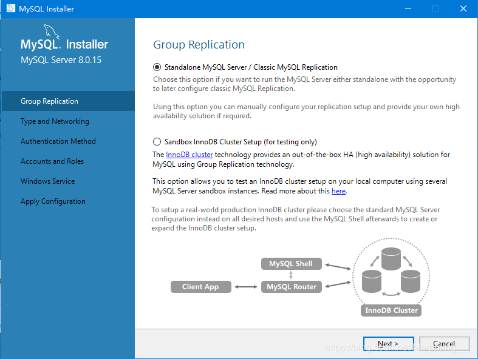478x359 pixels.
Task: Click the MySQL Installer title bar icon
Action: [x=10, y=9]
